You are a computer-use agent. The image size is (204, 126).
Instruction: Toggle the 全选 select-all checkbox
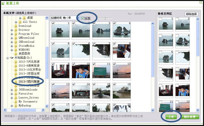pos(83,18)
